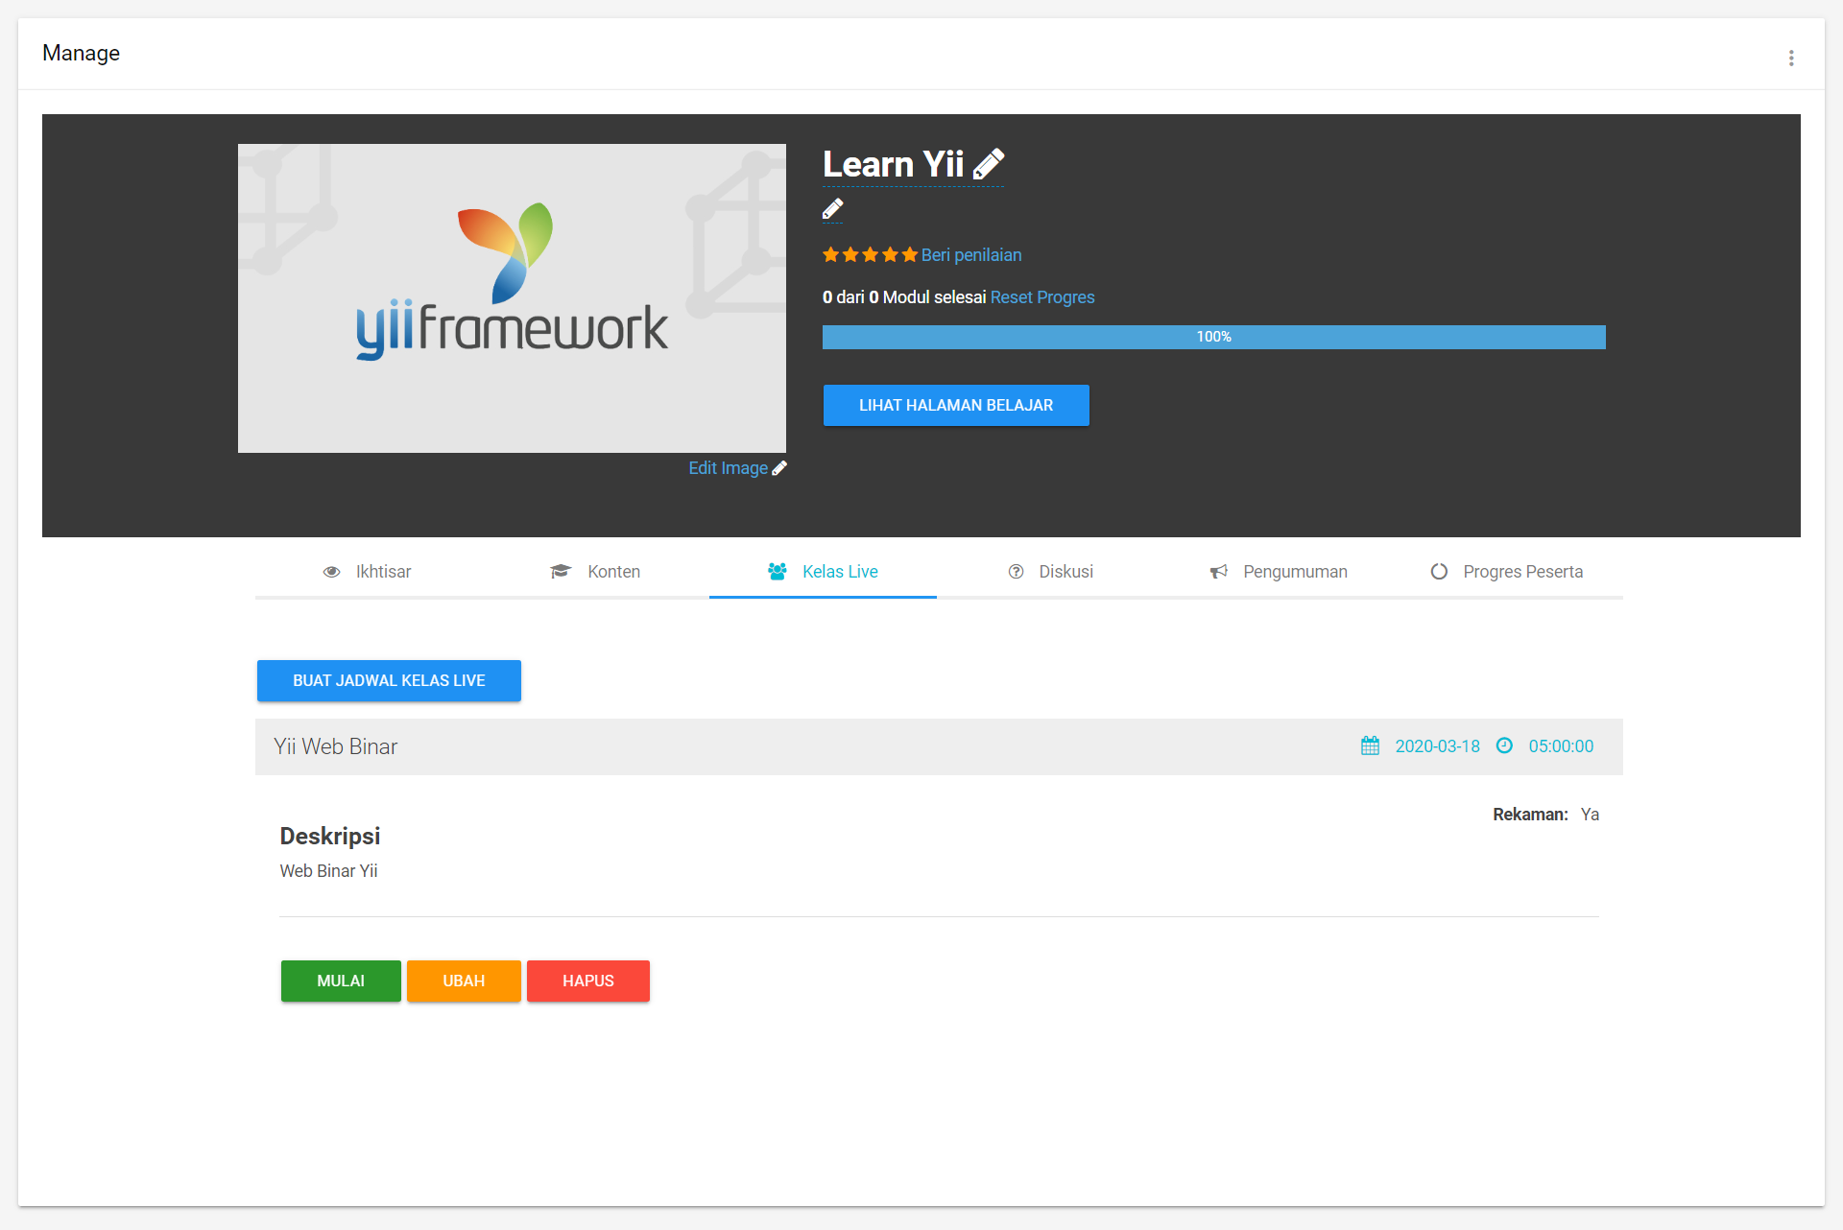
Task: Click Buat Jadwal Kelas Live button
Action: click(x=389, y=680)
